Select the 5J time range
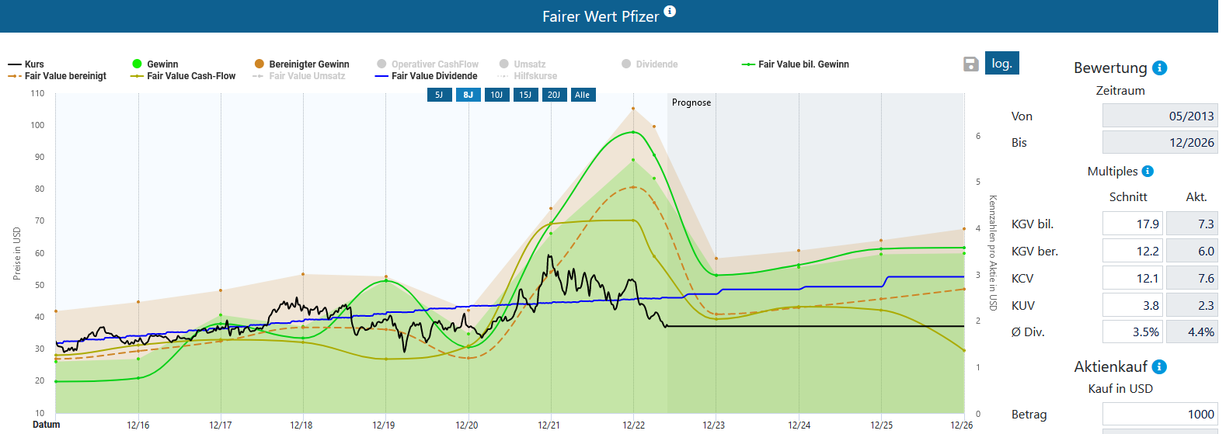Screen dimensions: 1226x434 (x=439, y=95)
